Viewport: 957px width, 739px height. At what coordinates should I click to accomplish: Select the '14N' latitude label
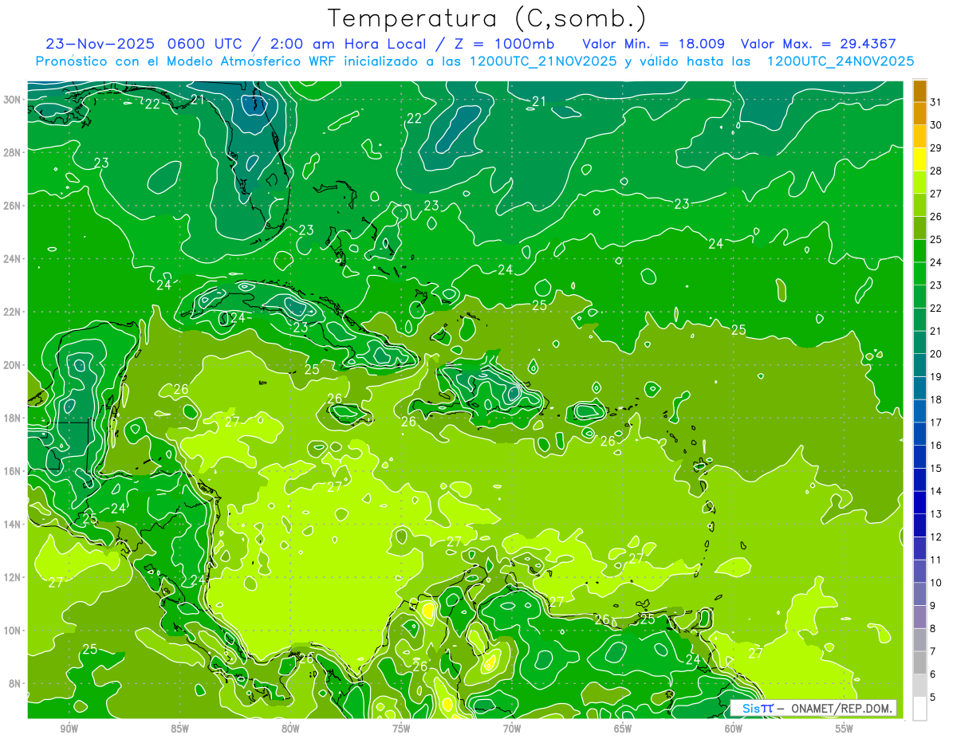point(13,524)
